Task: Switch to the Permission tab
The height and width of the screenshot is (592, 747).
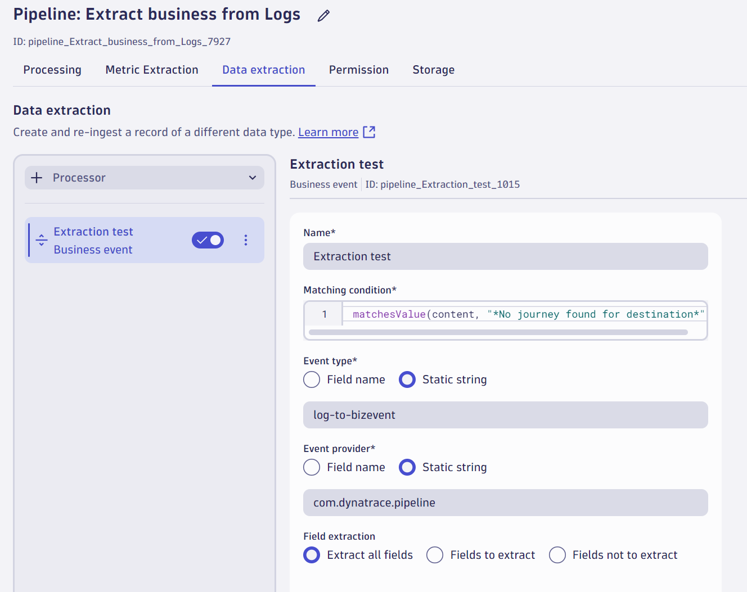Action: pyautogui.click(x=359, y=70)
